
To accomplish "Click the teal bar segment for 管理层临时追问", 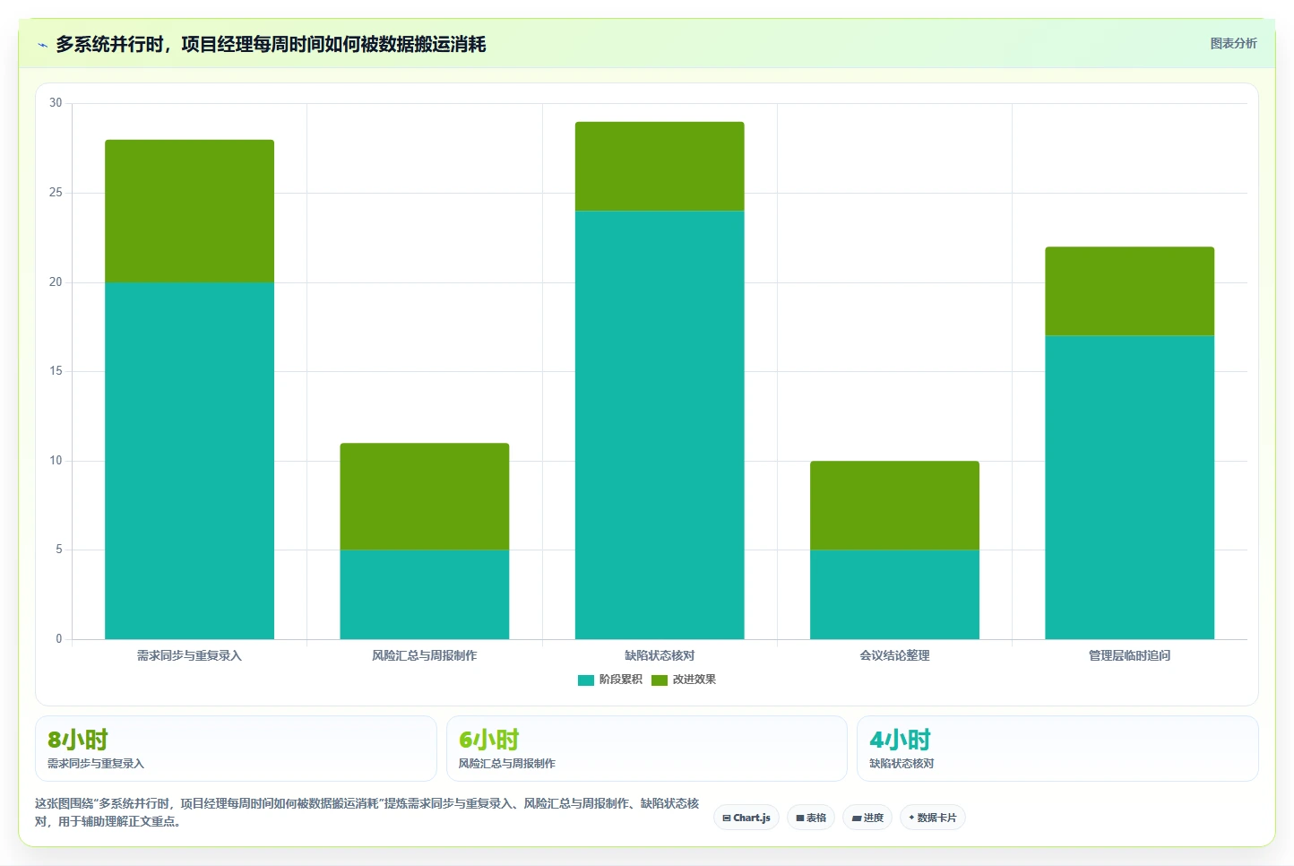I will (x=1129, y=488).
